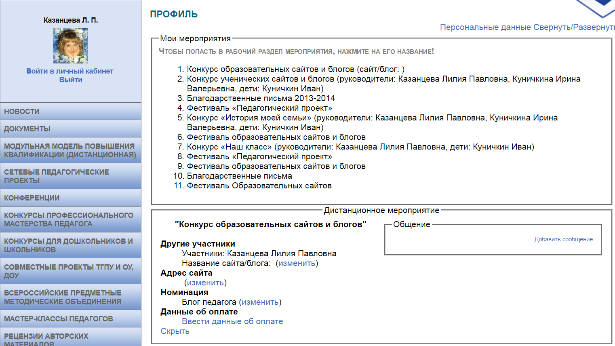
Task: Click 'изменить' next to Блог педагога
Action: click(x=260, y=302)
